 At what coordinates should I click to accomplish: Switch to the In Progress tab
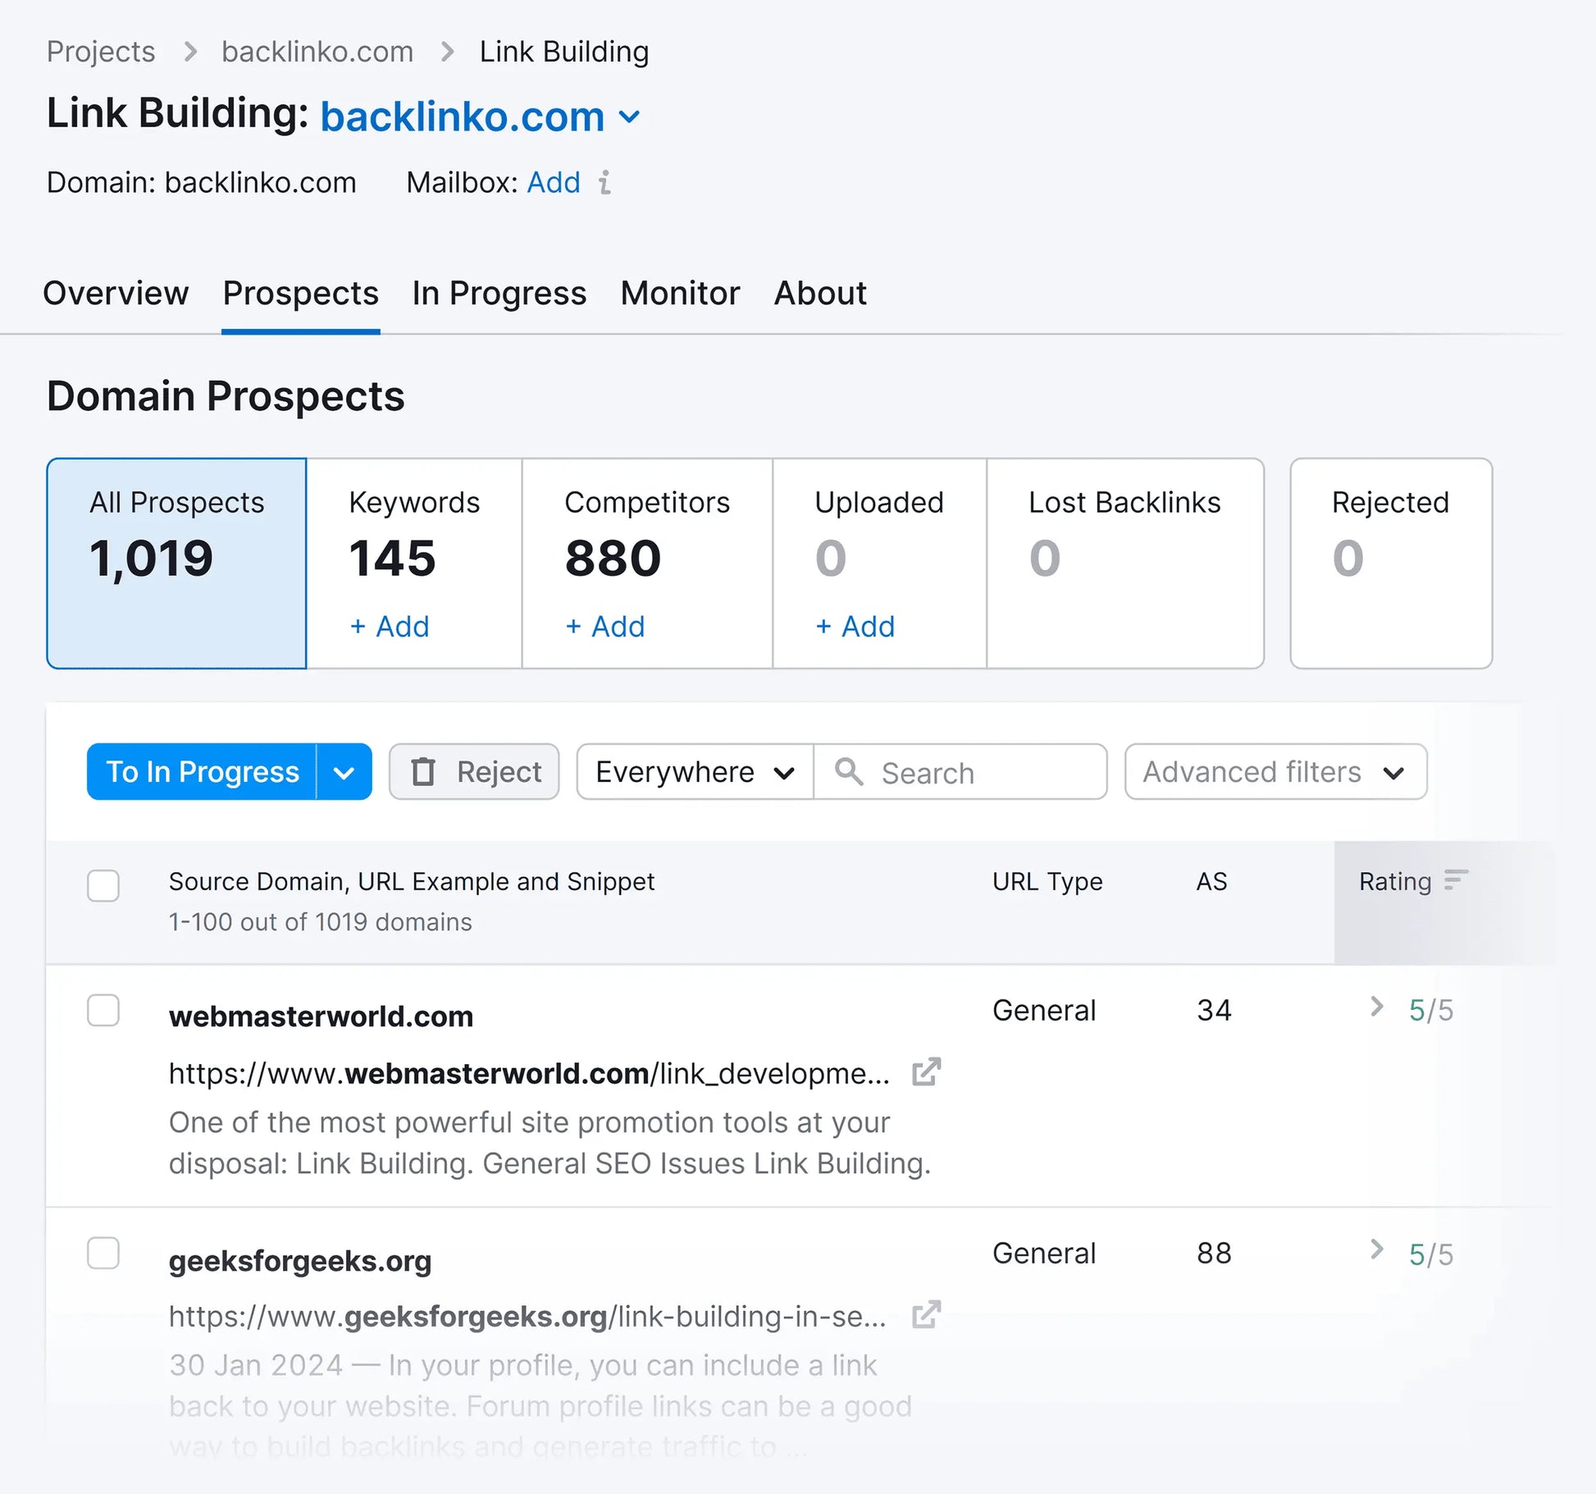(499, 294)
